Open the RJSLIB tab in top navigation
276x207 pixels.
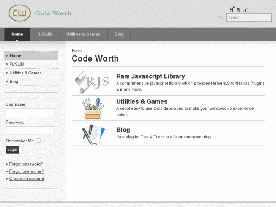point(44,34)
